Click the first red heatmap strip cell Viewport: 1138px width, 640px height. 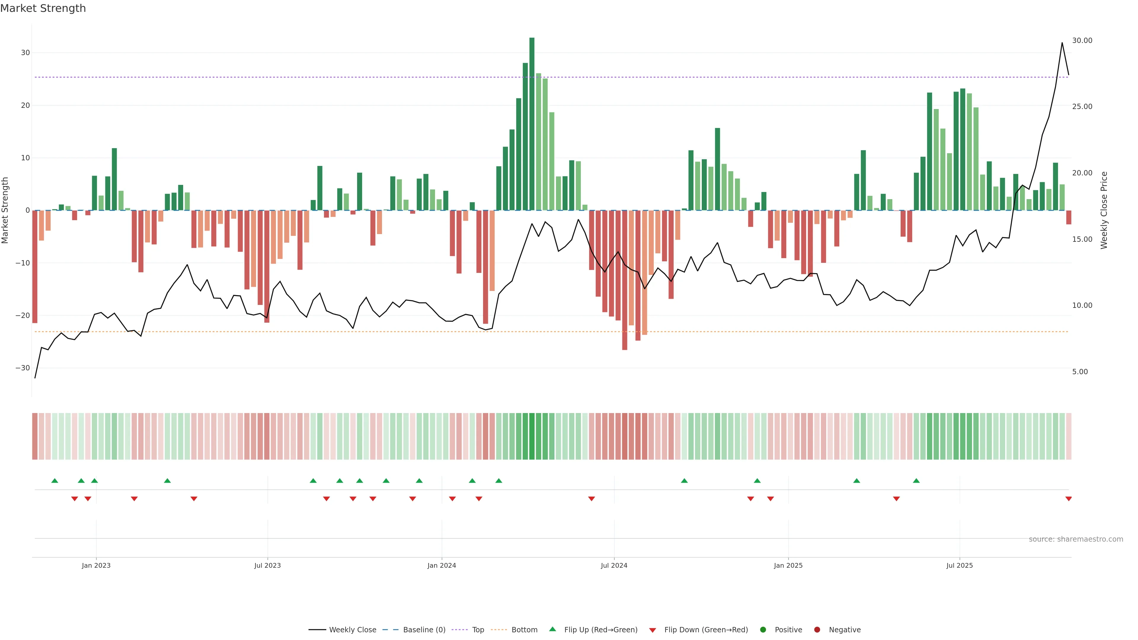pos(35,436)
